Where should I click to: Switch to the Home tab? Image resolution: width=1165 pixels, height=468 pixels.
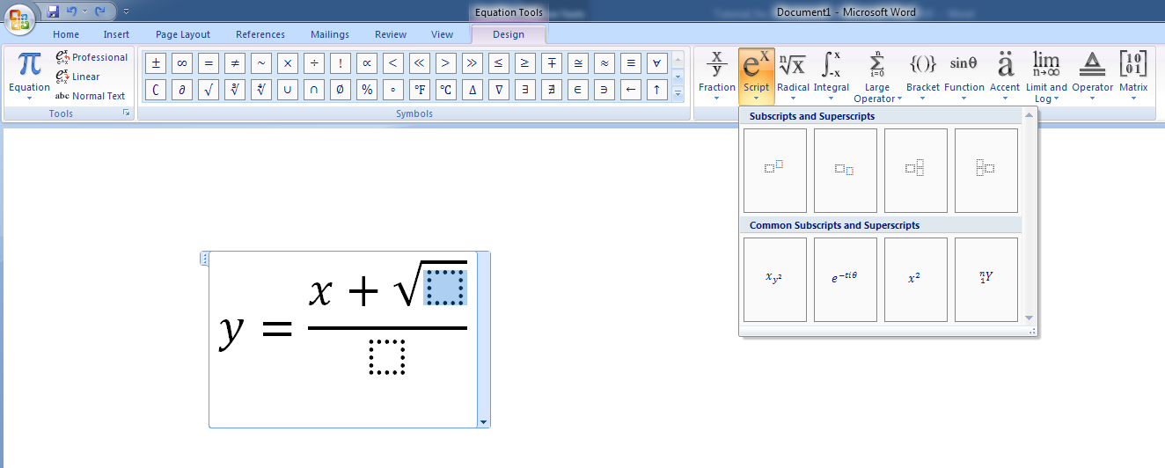[66, 34]
